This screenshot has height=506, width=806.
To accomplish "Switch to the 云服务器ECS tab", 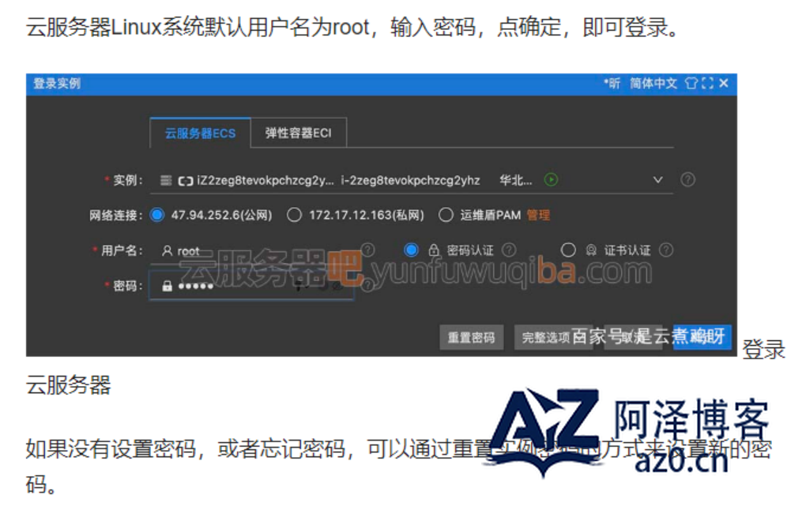I will 200,133.
